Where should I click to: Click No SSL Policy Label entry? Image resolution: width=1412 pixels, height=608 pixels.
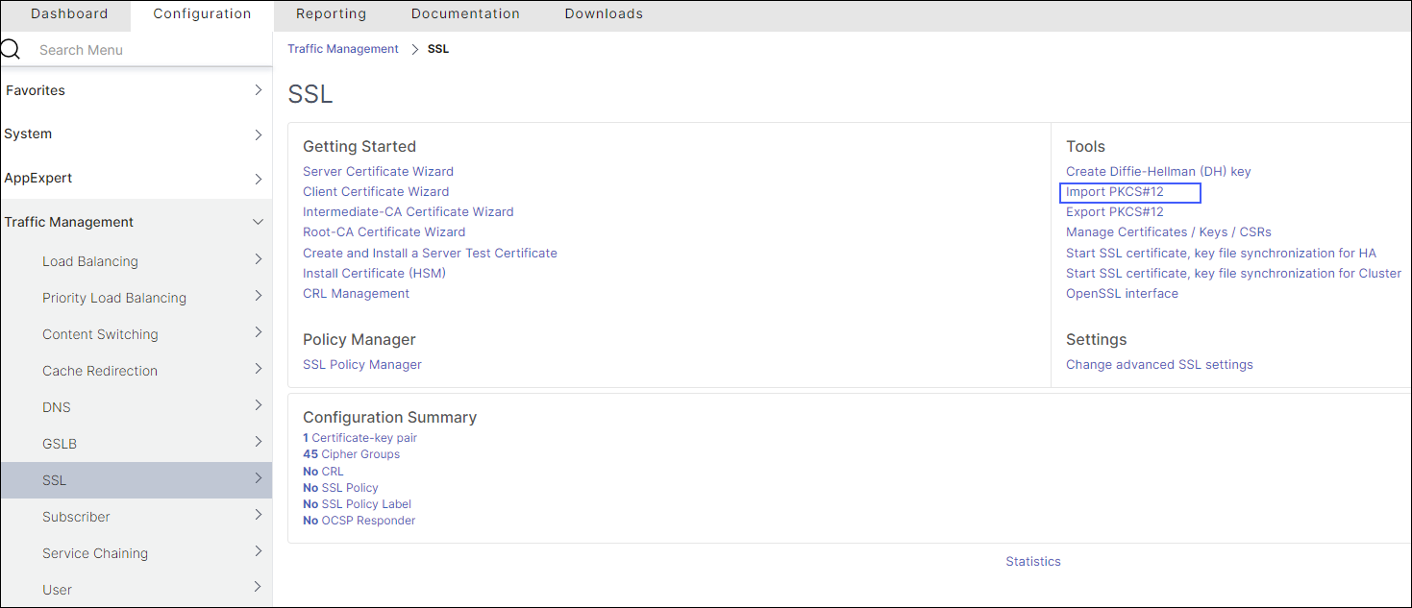click(x=357, y=504)
